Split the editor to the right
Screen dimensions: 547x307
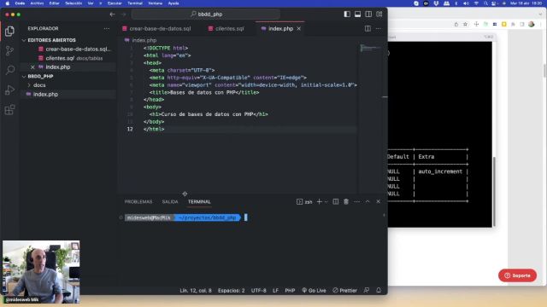368,28
